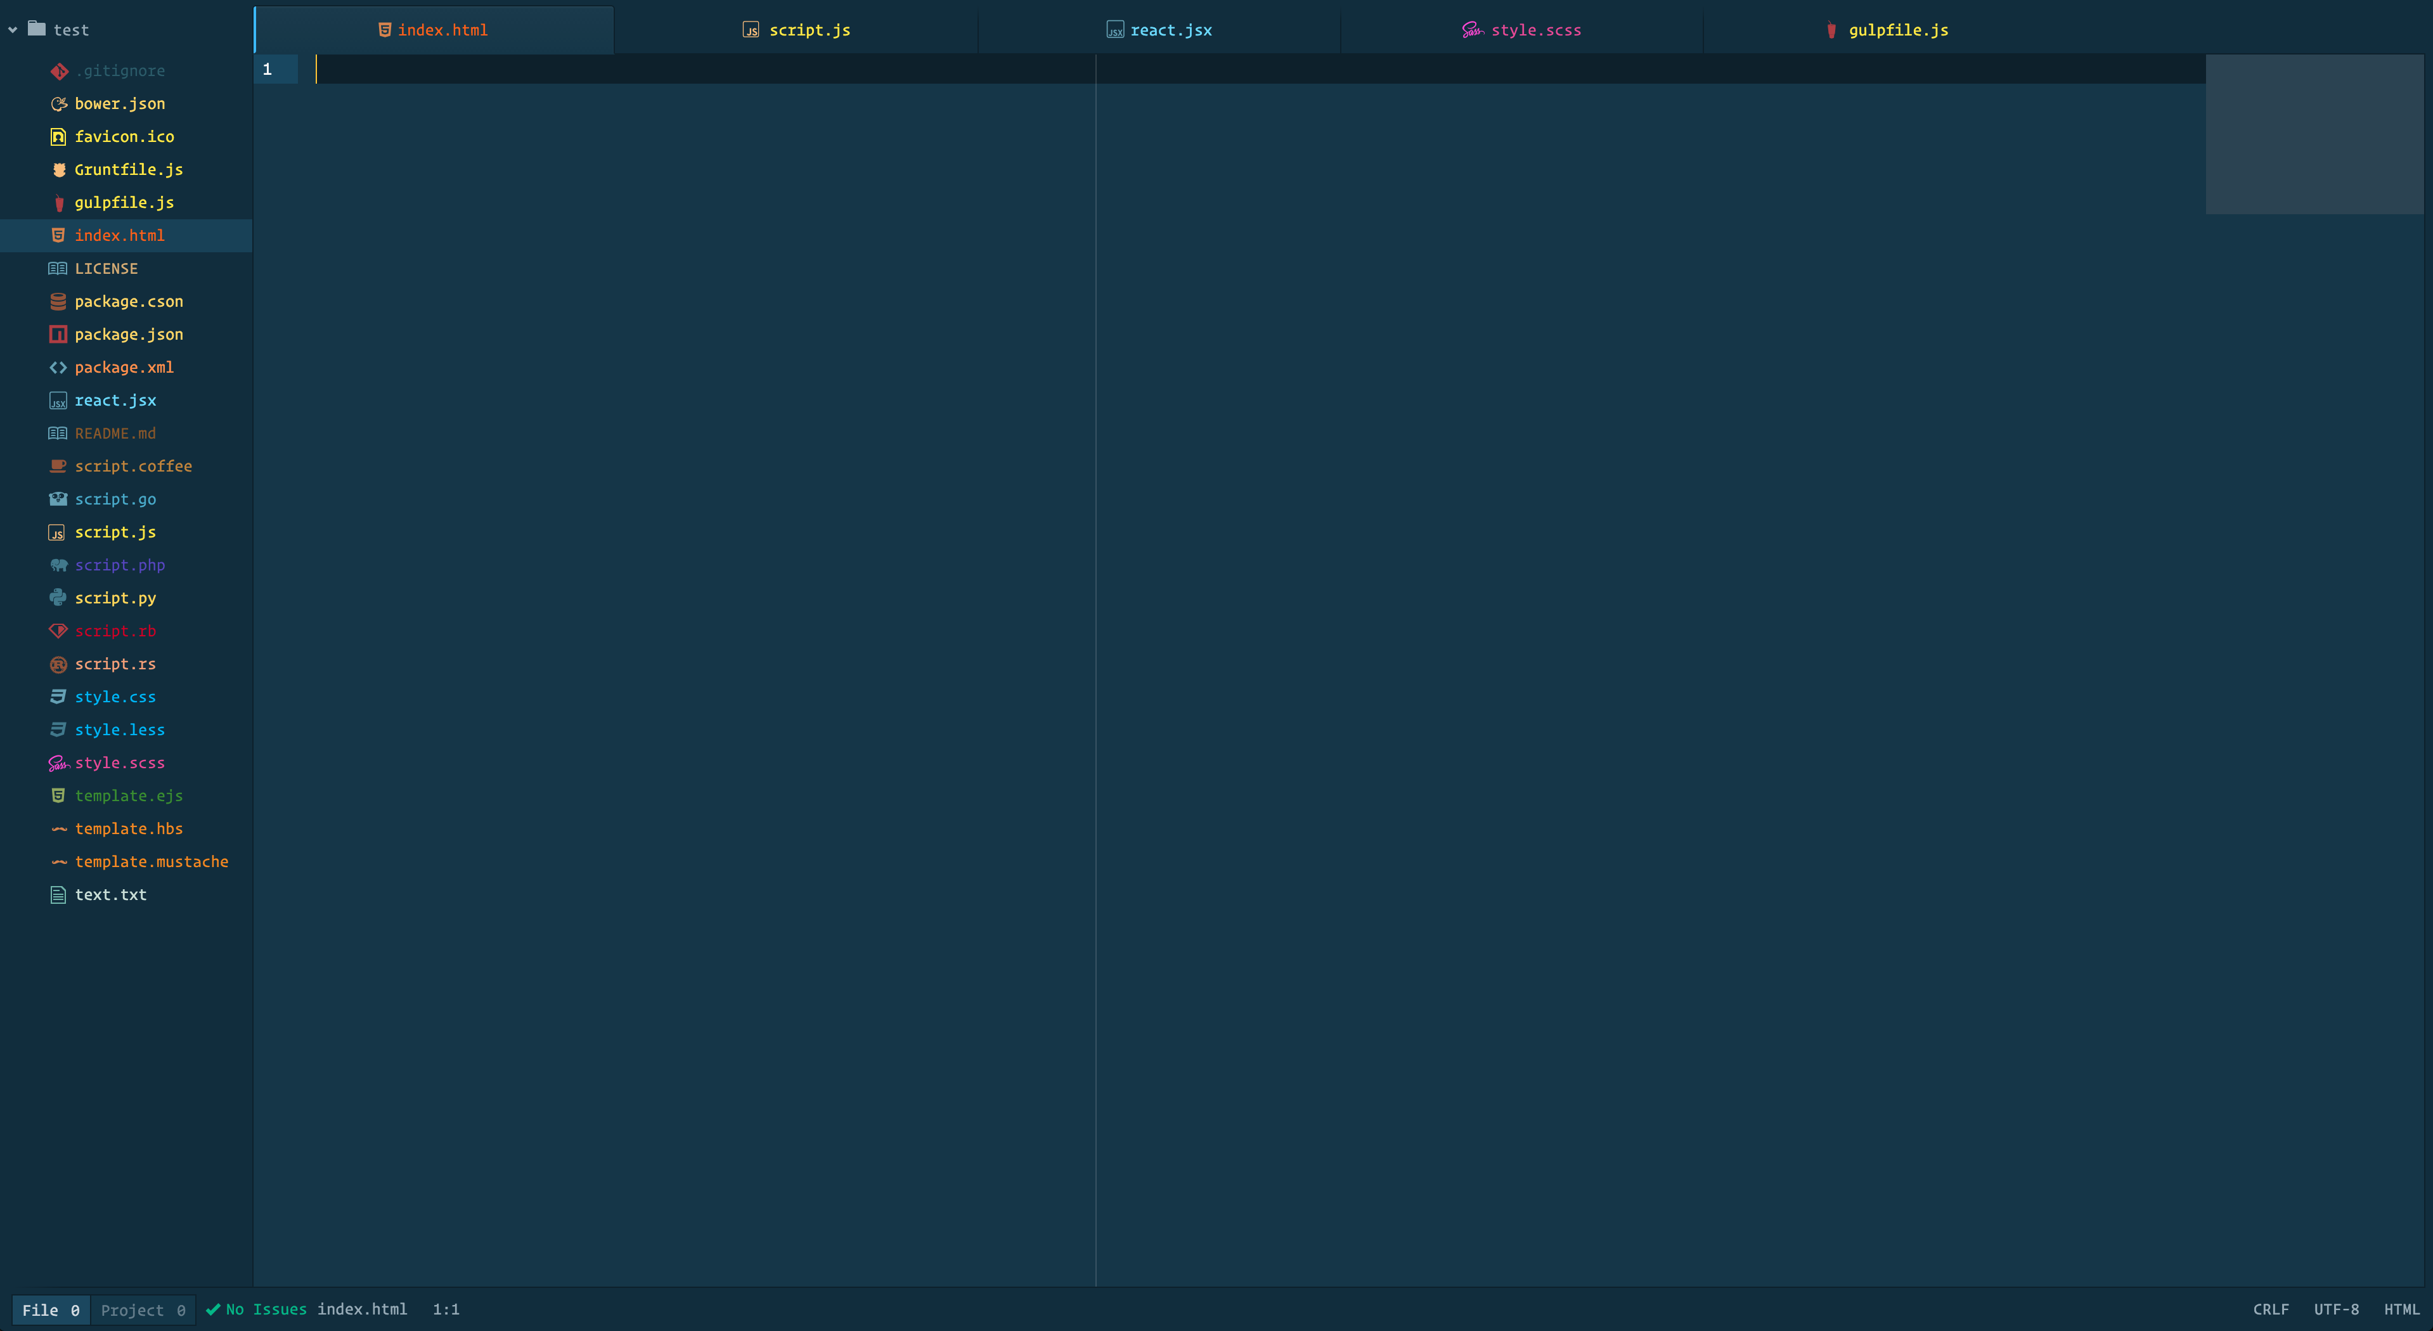Screen dimensions: 2433x1331
Task: Click the Ruby gem icon beside script.rb
Action: 58,630
